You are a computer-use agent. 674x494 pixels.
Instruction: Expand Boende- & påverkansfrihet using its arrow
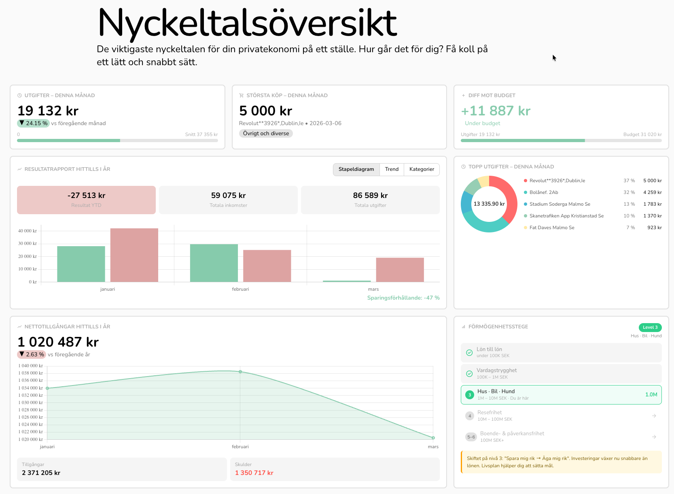654,437
